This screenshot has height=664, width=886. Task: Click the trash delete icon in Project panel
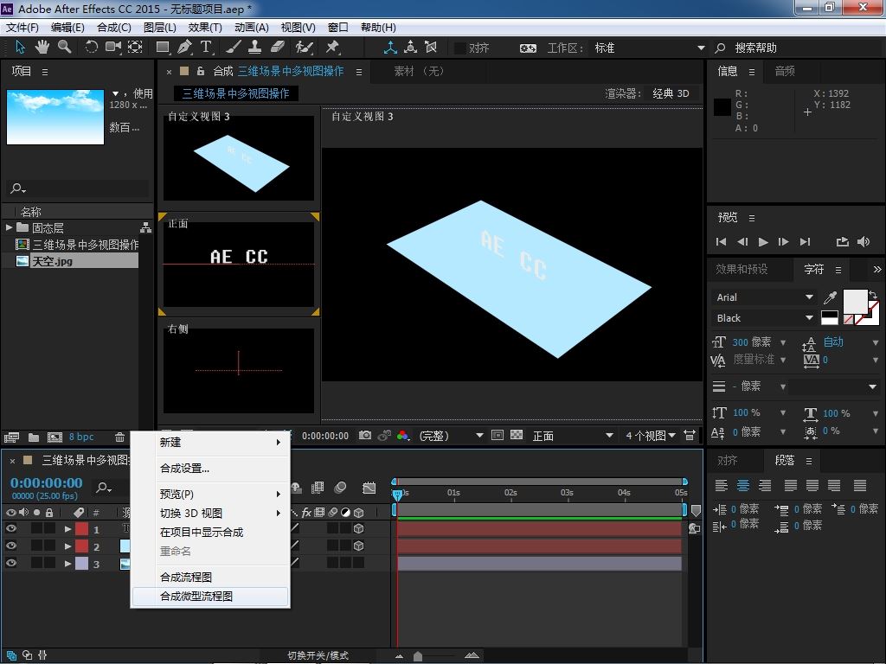tap(119, 437)
